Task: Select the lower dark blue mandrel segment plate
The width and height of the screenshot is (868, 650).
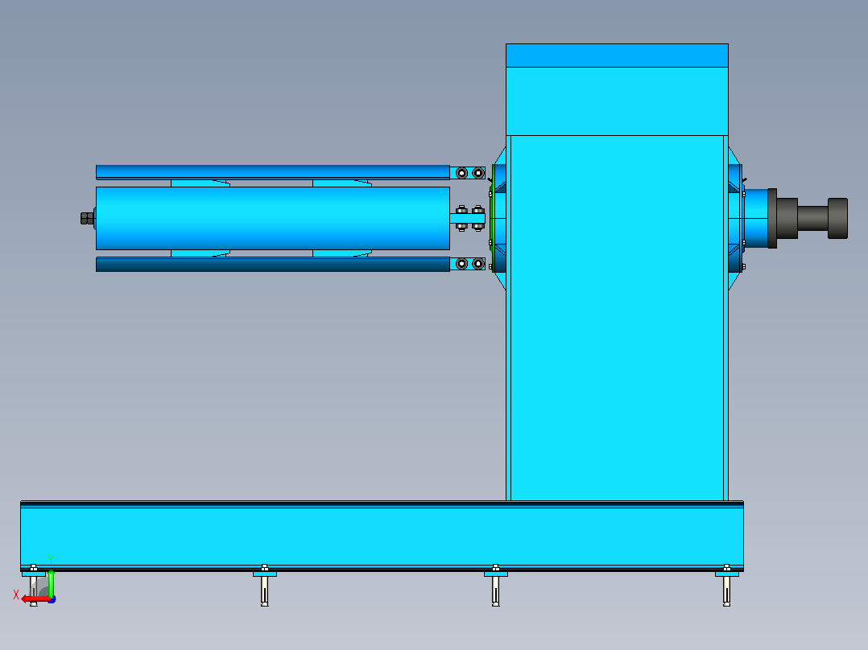Action: [x=273, y=265]
